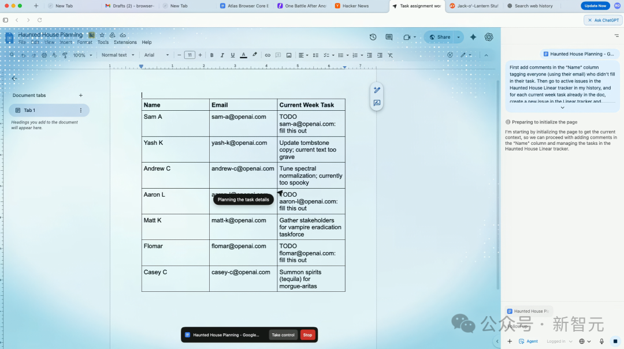The height and width of the screenshot is (349, 624).
Task: Open version history via the clock icon
Action: pos(373,37)
